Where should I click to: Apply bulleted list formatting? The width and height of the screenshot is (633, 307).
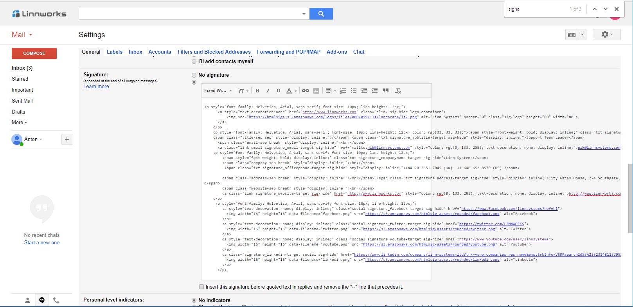coord(354,90)
